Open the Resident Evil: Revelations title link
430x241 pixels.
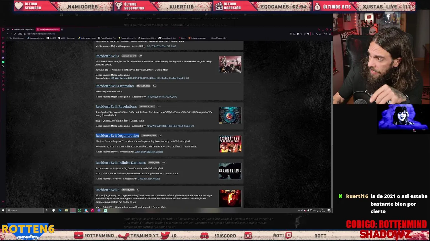[116, 106]
